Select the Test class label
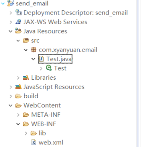Viewport: 141px width, 147px height. click(x=60, y=68)
